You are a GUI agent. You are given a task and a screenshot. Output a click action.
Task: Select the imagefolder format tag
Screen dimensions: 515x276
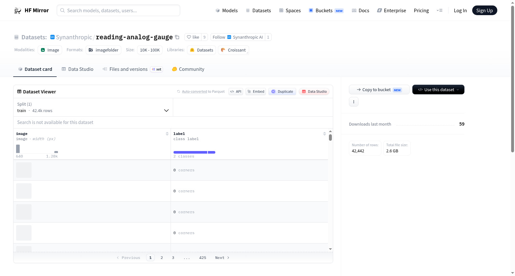click(103, 50)
